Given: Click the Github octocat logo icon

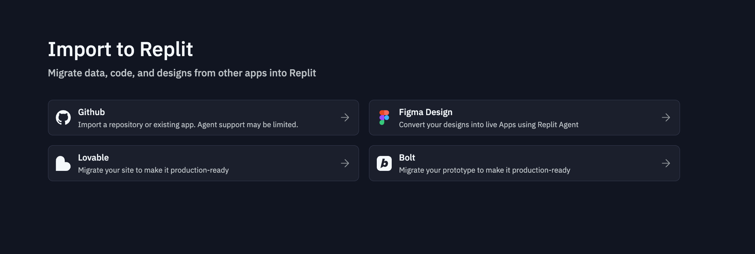Looking at the screenshot, I should click(x=63, y=118).
